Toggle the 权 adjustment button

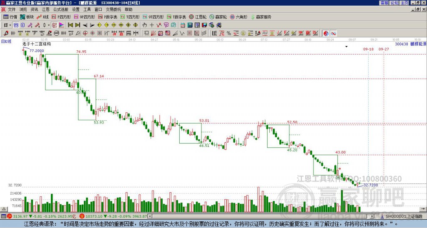[54, 25]
